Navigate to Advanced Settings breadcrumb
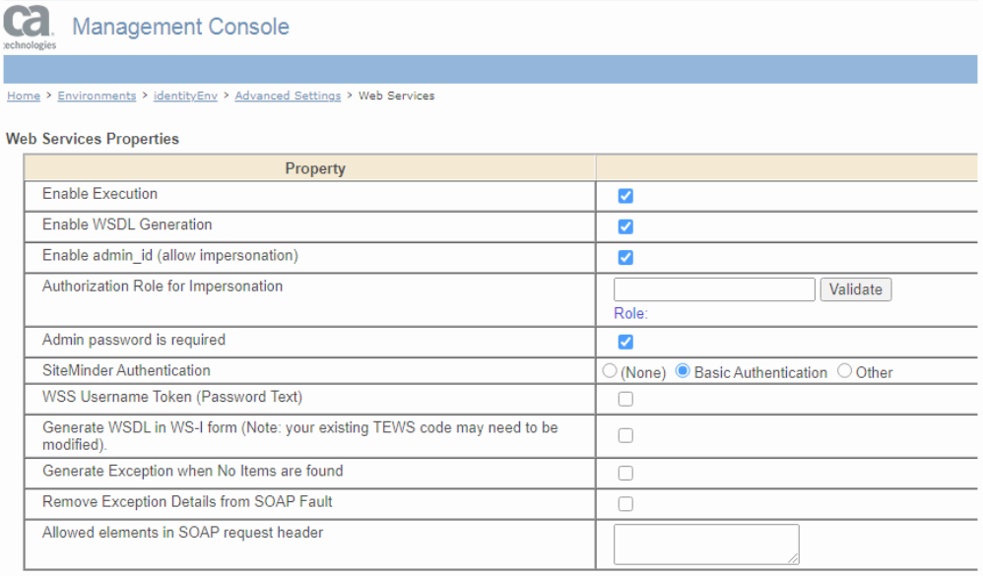Image resolution: width=983 pixels, height=576 pixels. point(288,96)
